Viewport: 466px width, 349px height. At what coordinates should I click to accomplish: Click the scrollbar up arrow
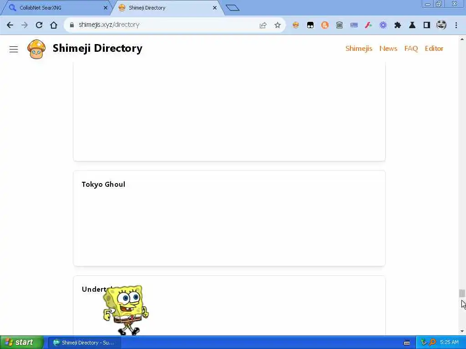pyautogui.click(x=462, y=39)
